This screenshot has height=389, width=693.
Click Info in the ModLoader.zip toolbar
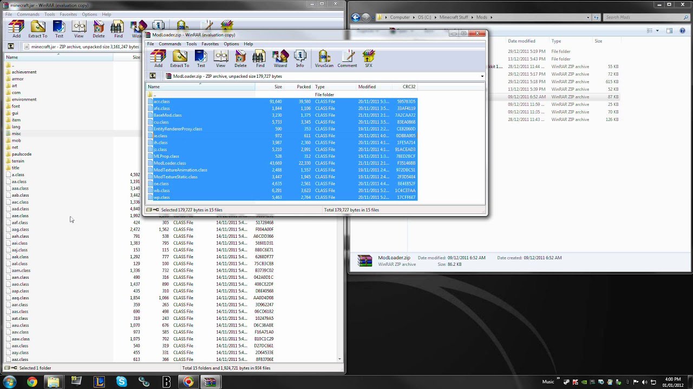(300, 58)
